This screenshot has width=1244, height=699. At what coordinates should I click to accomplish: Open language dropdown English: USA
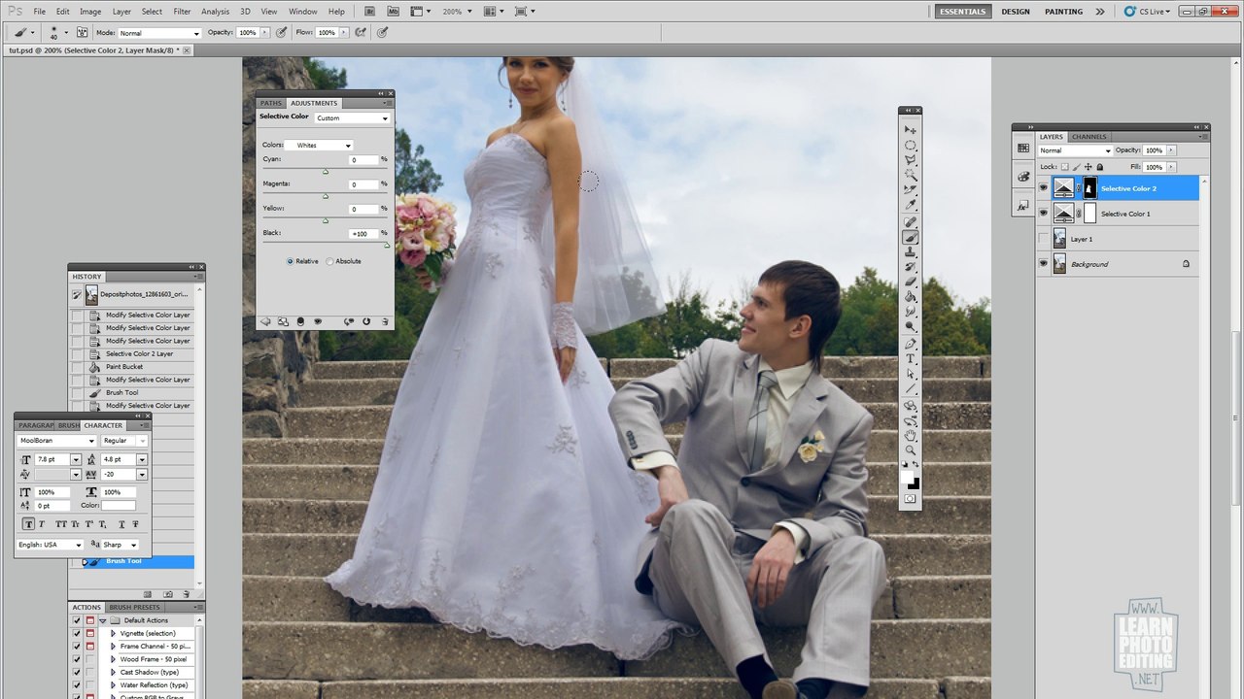tap(51, 545)
